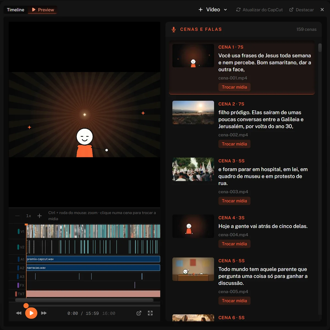Click the video preview canvas
This screenshot has width=330, height=330.
click(84, 115)
